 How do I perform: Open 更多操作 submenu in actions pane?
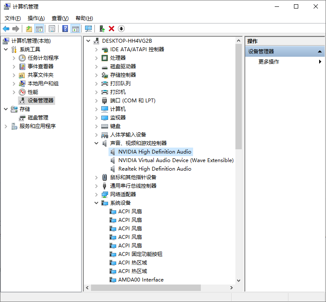pos(285,62)
